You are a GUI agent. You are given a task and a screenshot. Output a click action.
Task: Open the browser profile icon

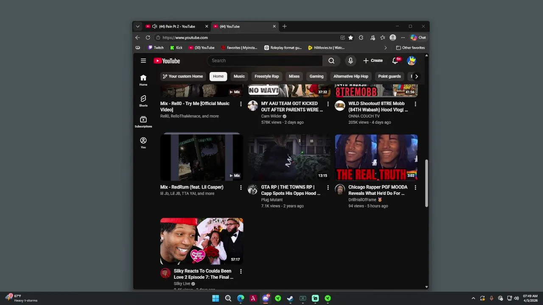[393, 37]
